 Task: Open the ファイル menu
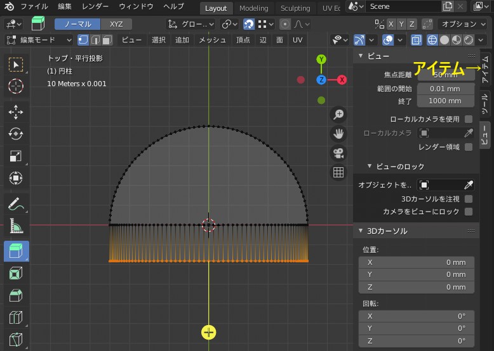click(x=34, y=6)
